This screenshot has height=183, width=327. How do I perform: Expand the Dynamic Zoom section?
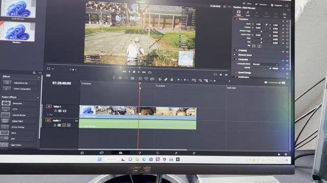(x=245, y=55)
